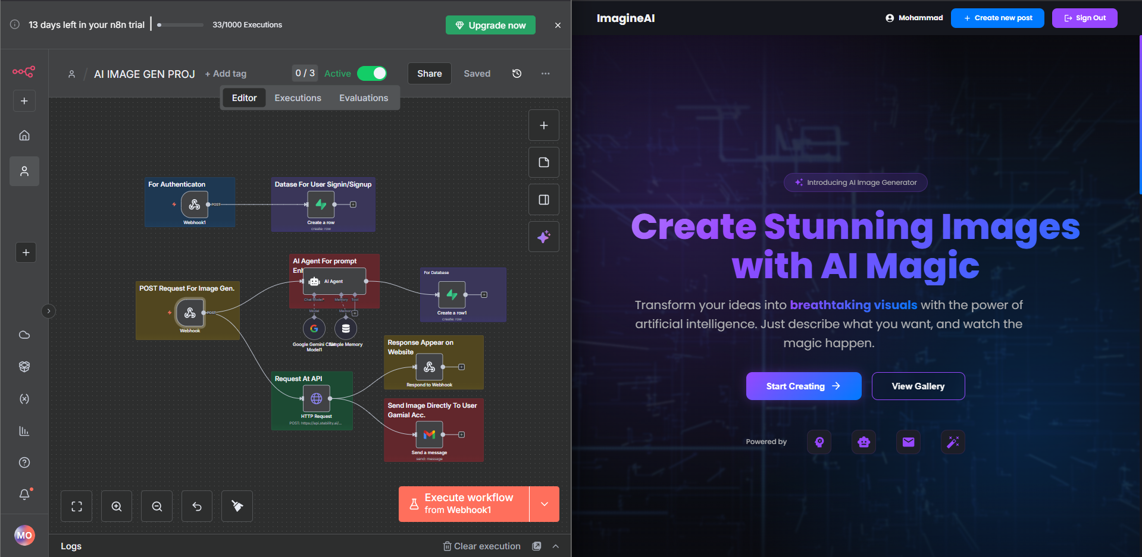Add a sticky note to canvas
The image size is (1142, 557).
coord(543,162)
